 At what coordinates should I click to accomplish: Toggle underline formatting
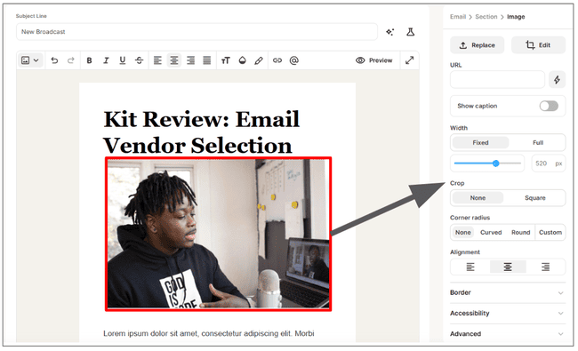pyautogui.click(x=123, y=60)
